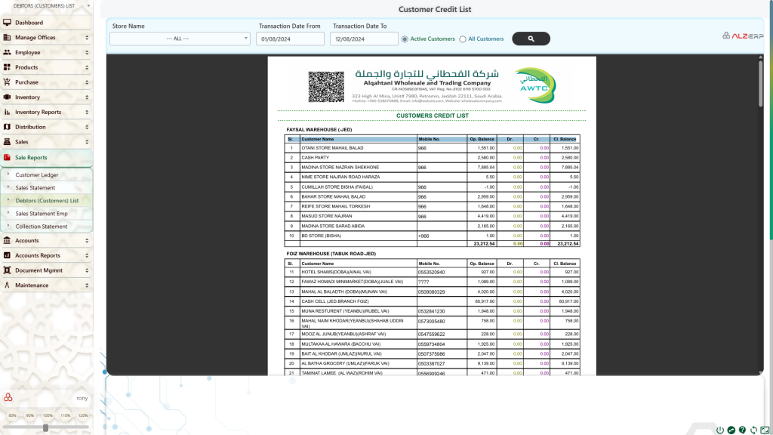Click the Inventory Reports chart icon
Viewport: 773px width, 435px height.
(7, 112)
